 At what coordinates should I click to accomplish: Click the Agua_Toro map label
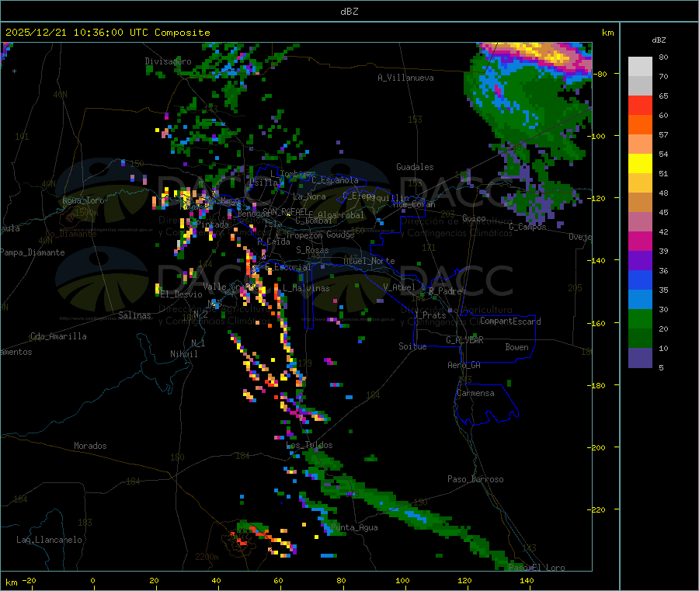coord(83,200)
